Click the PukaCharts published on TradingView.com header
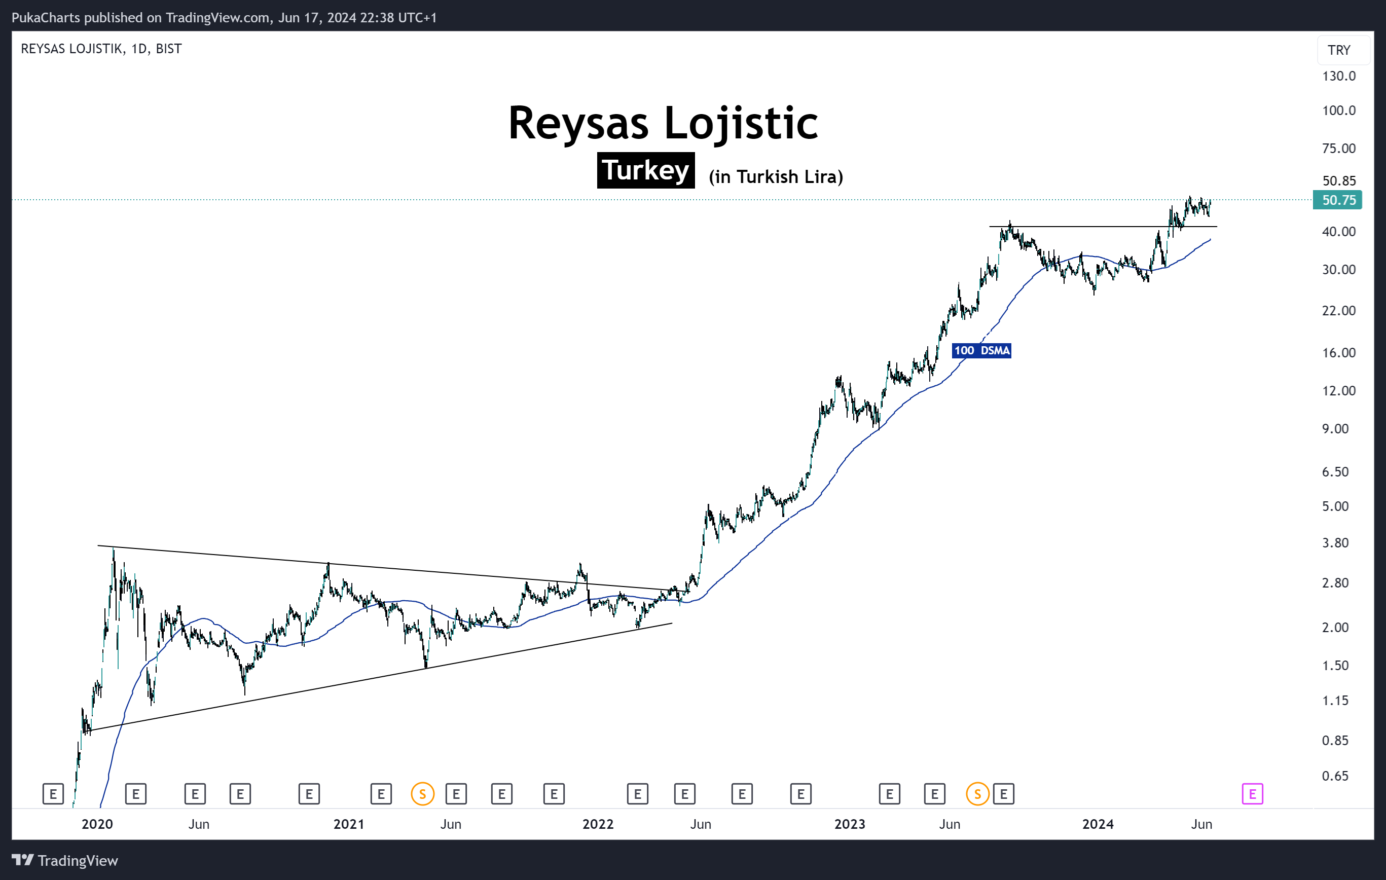 [x=224, y=18]
